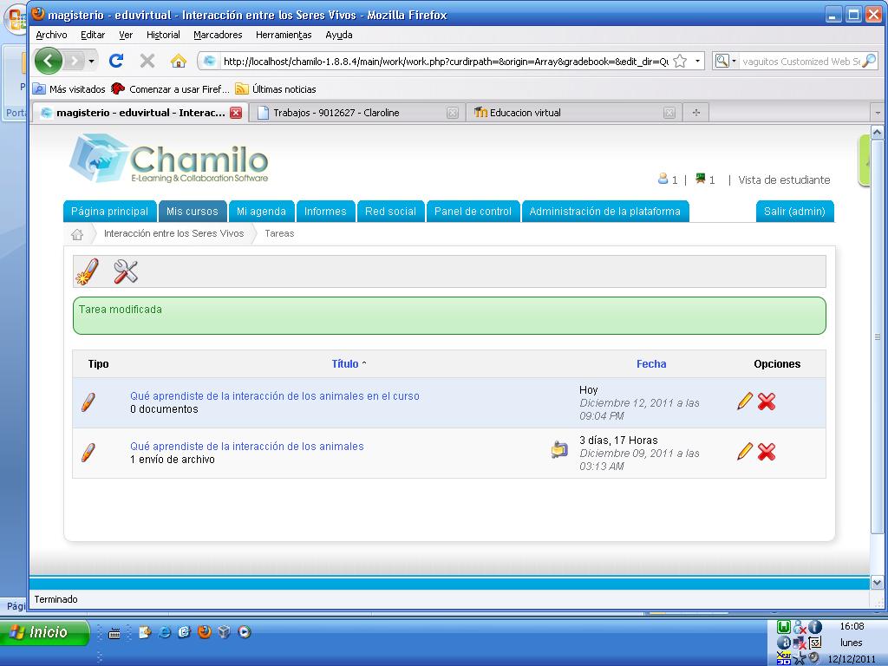This screenshot has width=888, height=666.
Task: Open the Archivo menu
Action: point(51,35)
